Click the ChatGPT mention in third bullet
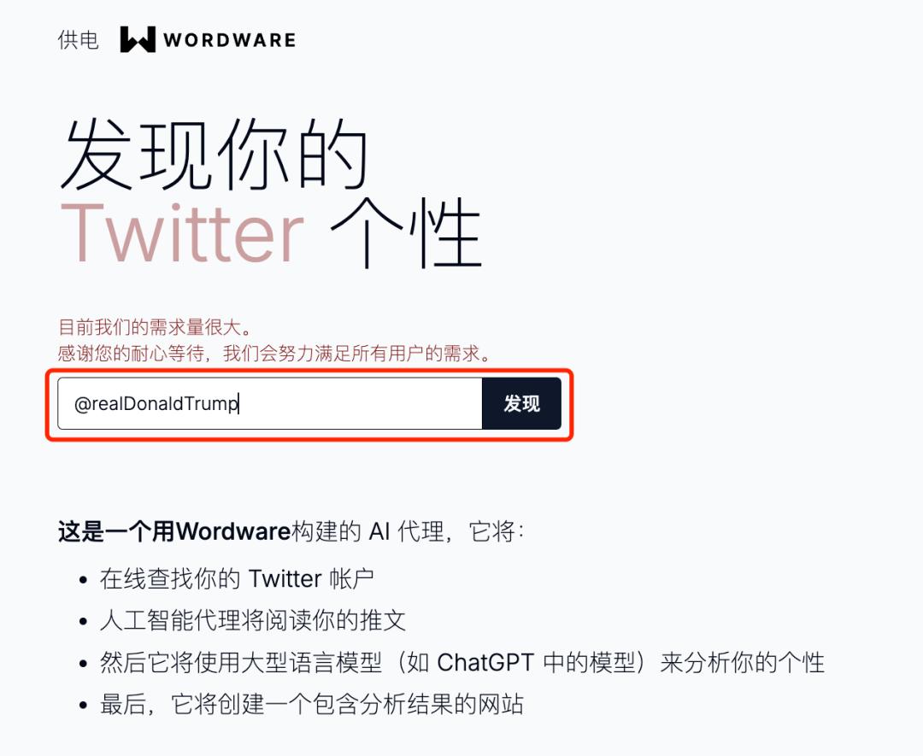 click(x=485, y=662)
